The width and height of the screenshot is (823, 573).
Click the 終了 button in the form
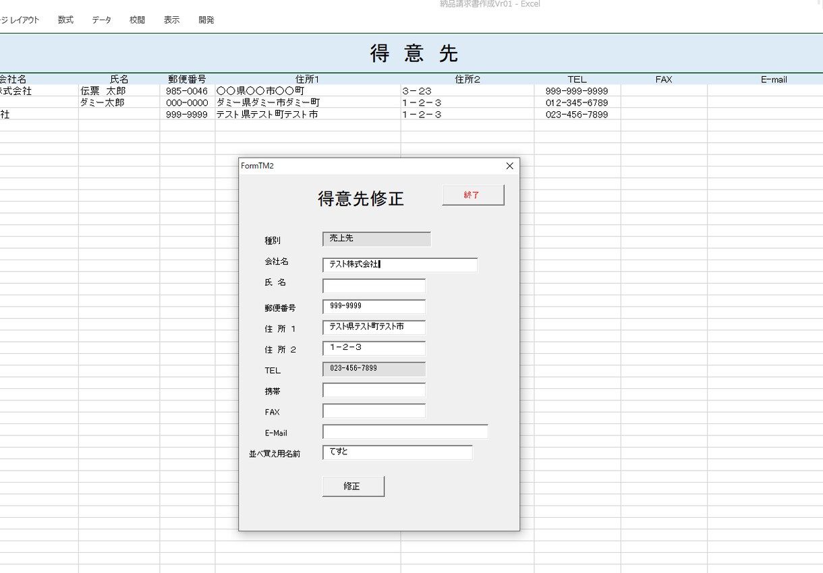click(473, 195)
